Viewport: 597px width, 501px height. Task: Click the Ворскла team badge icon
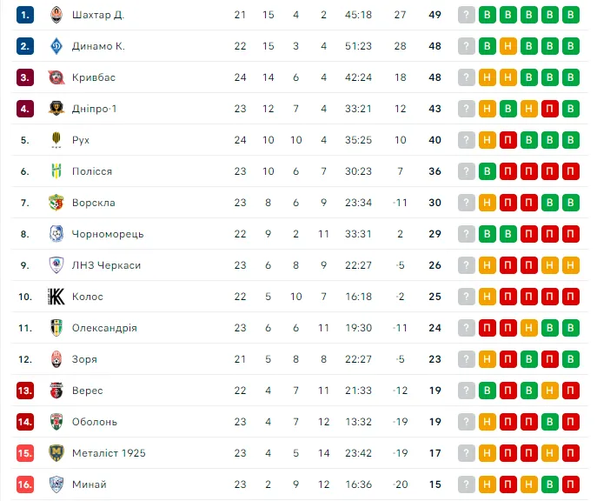pyautogui.click(x=56, y=203)
